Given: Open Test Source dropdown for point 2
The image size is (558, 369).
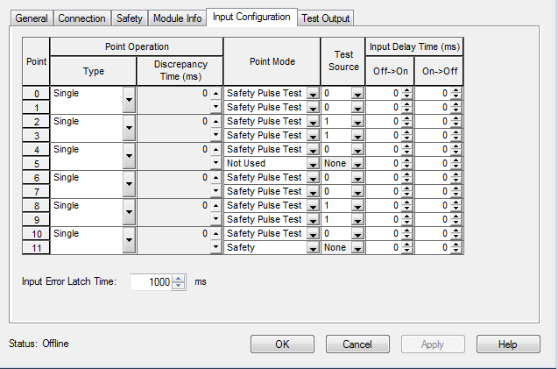Looking at the screenshot, I should (357, 122).
